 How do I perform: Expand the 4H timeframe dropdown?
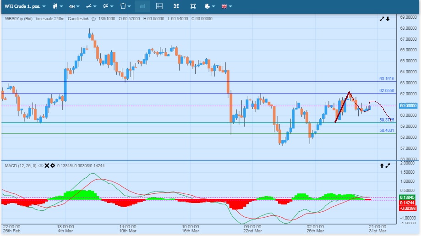coord(73,6)
